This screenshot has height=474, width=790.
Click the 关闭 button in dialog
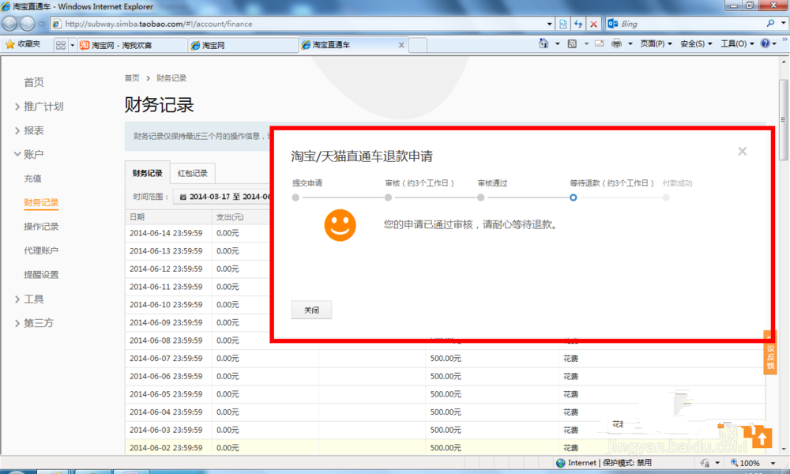311,310
